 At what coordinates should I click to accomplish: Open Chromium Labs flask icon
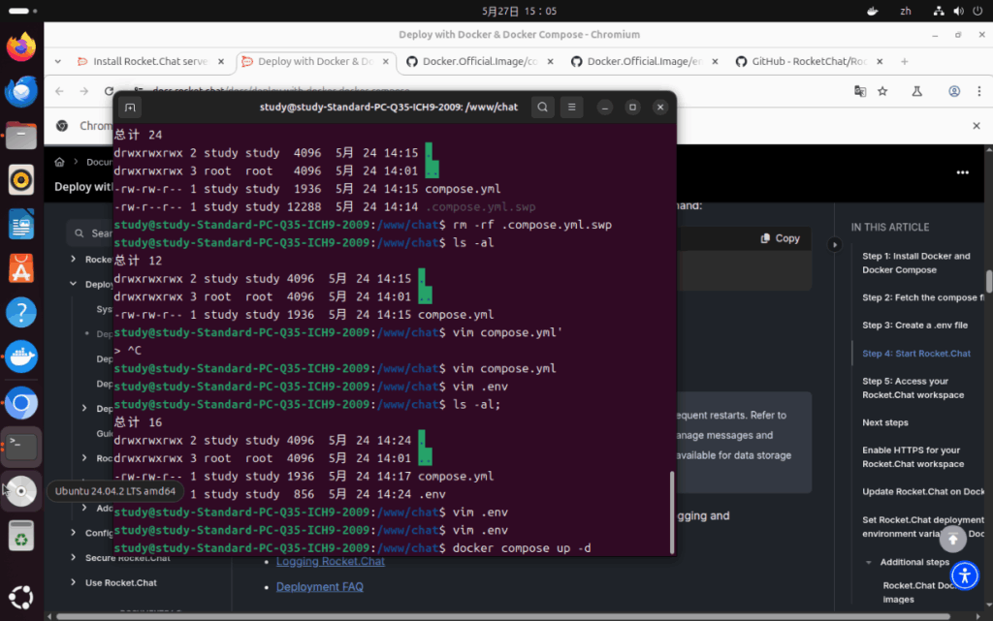coord(917,92)
